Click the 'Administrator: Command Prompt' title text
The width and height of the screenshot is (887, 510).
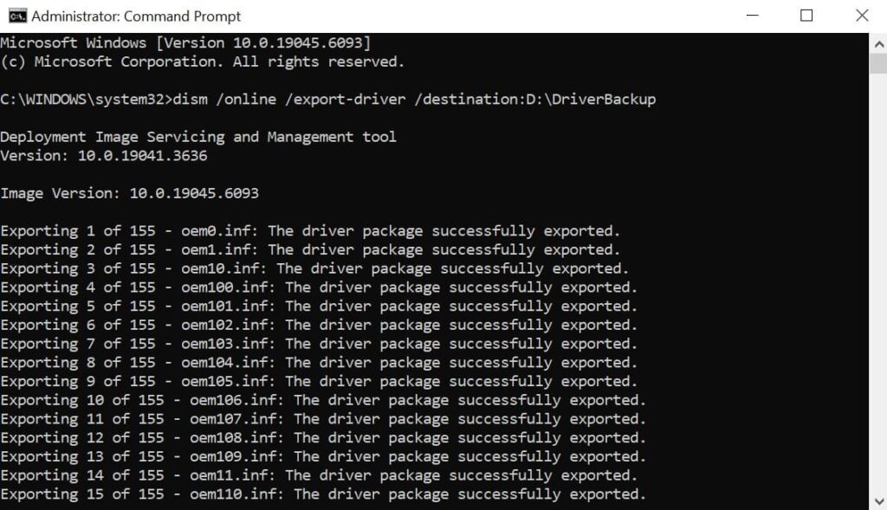point(136,16)
